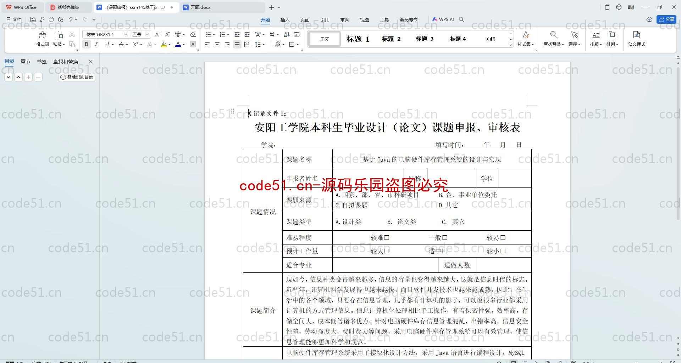Increase font size with A+ icon

point(157,34)
